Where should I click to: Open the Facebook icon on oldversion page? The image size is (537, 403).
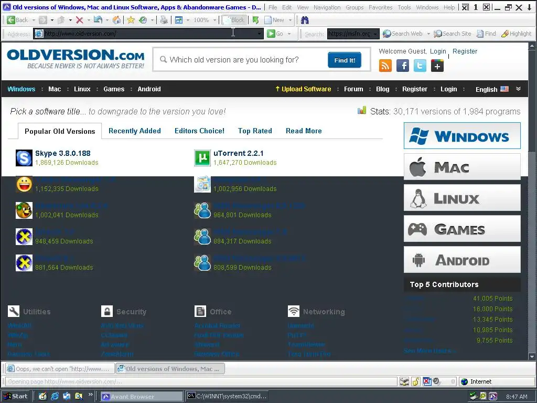click(x=403, y=66)
